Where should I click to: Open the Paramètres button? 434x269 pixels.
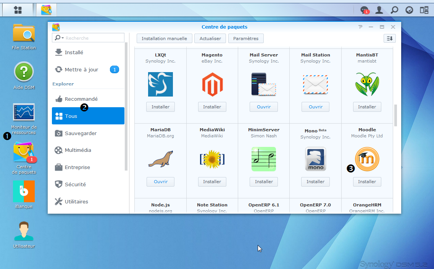(x=246, y=39)
